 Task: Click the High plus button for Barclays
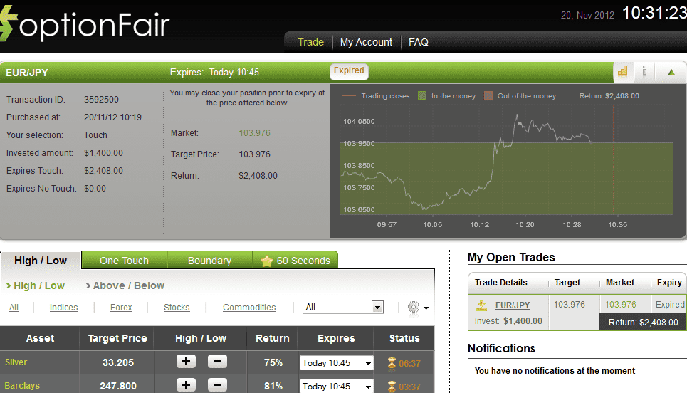(186, 384)
